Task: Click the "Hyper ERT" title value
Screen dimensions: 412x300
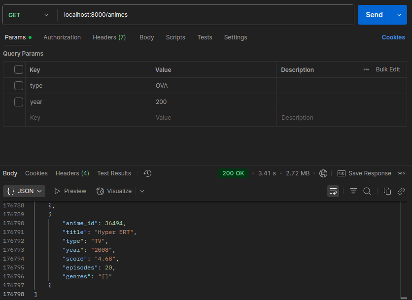Action: tap(114, 232)
